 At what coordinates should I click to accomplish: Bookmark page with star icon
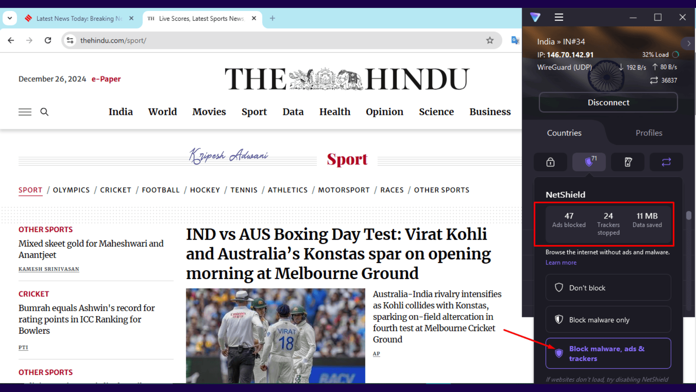(490, 40)
